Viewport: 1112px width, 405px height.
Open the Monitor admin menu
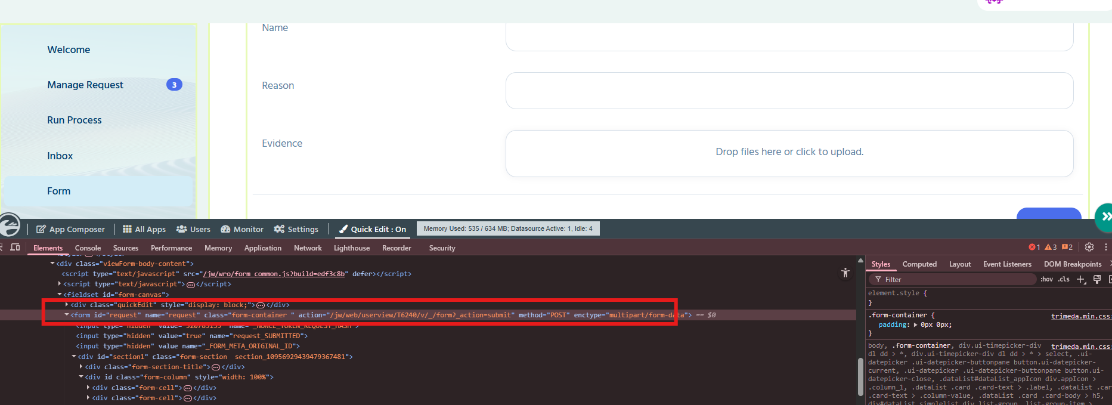[242, 229]
